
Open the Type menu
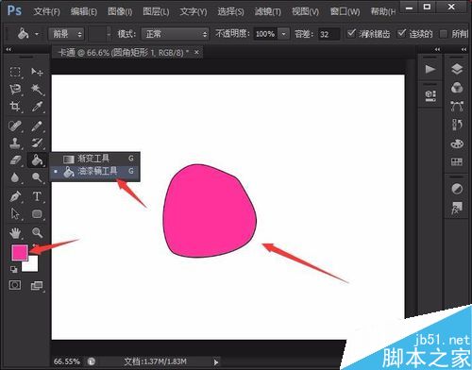194,12
